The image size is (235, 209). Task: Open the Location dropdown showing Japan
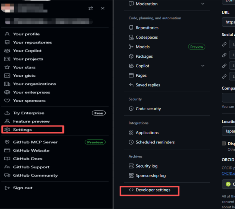(228, 132)
